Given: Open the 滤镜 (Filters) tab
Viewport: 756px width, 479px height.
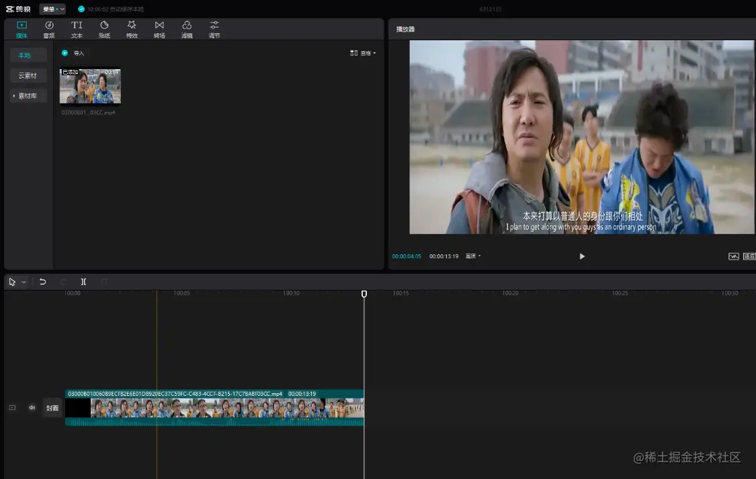Looking at the screenshot, I should [187, 30].
